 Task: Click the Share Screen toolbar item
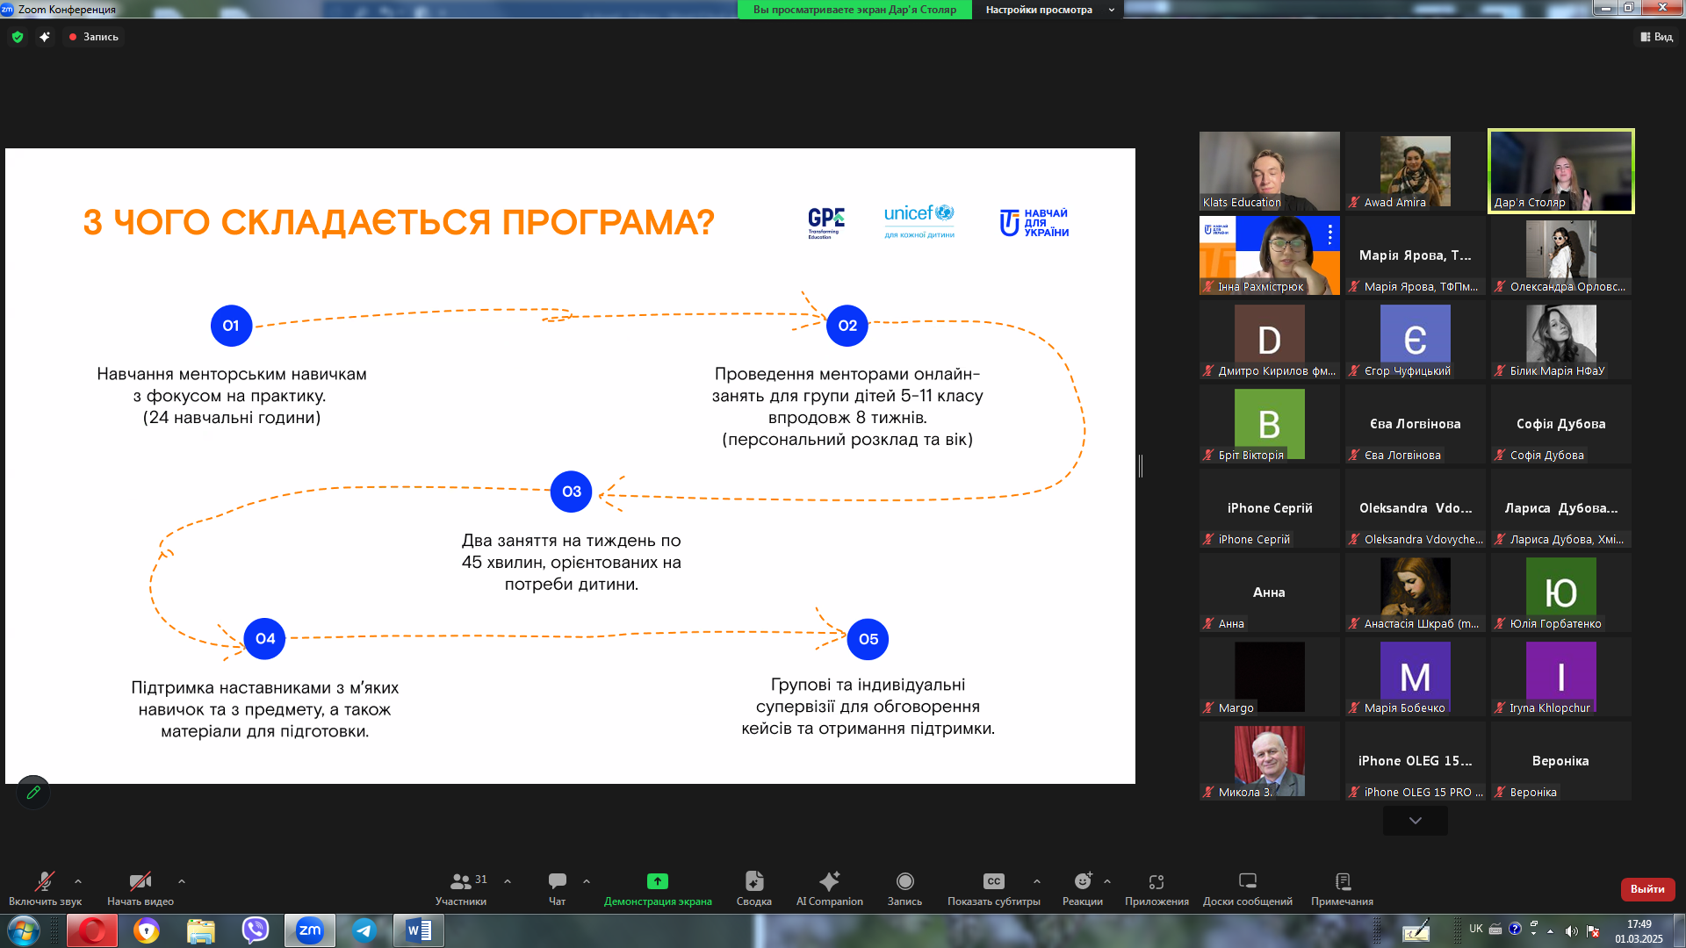click(658, 888)
